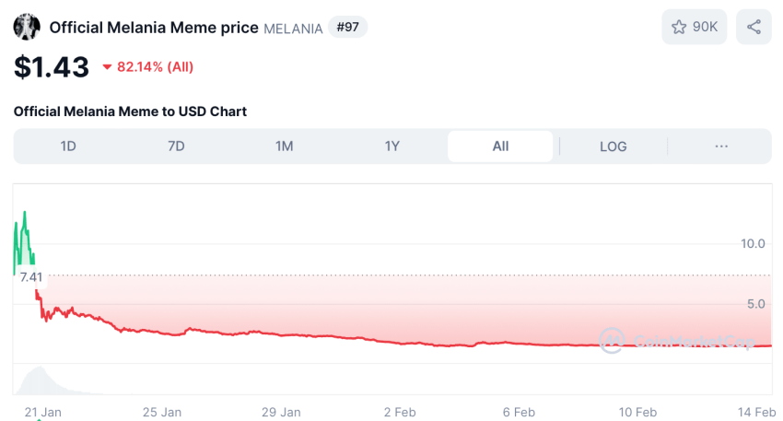Image resolution: width=783 pixels, height=421 pixels.
Task: Click the 90K watchlist count button
Action: 695,27
